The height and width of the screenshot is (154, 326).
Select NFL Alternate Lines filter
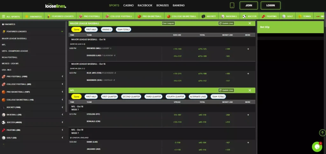tap(198, 96)
